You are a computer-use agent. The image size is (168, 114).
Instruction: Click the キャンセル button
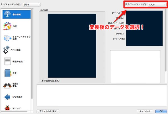pyautogui.click(x=145, y=111)
